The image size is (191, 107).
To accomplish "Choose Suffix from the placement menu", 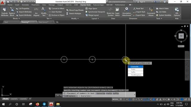I will point(135,72).
